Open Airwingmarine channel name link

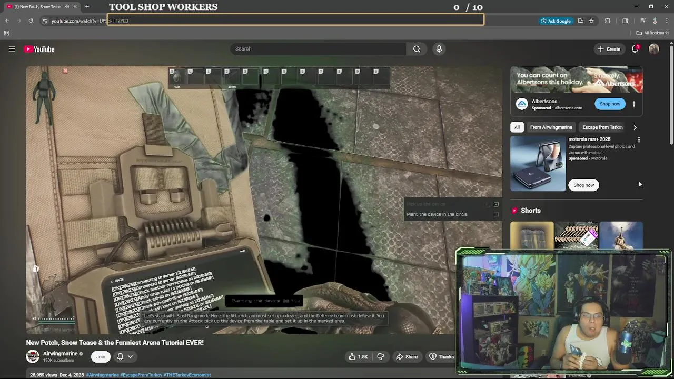click(x=60, y=354)
